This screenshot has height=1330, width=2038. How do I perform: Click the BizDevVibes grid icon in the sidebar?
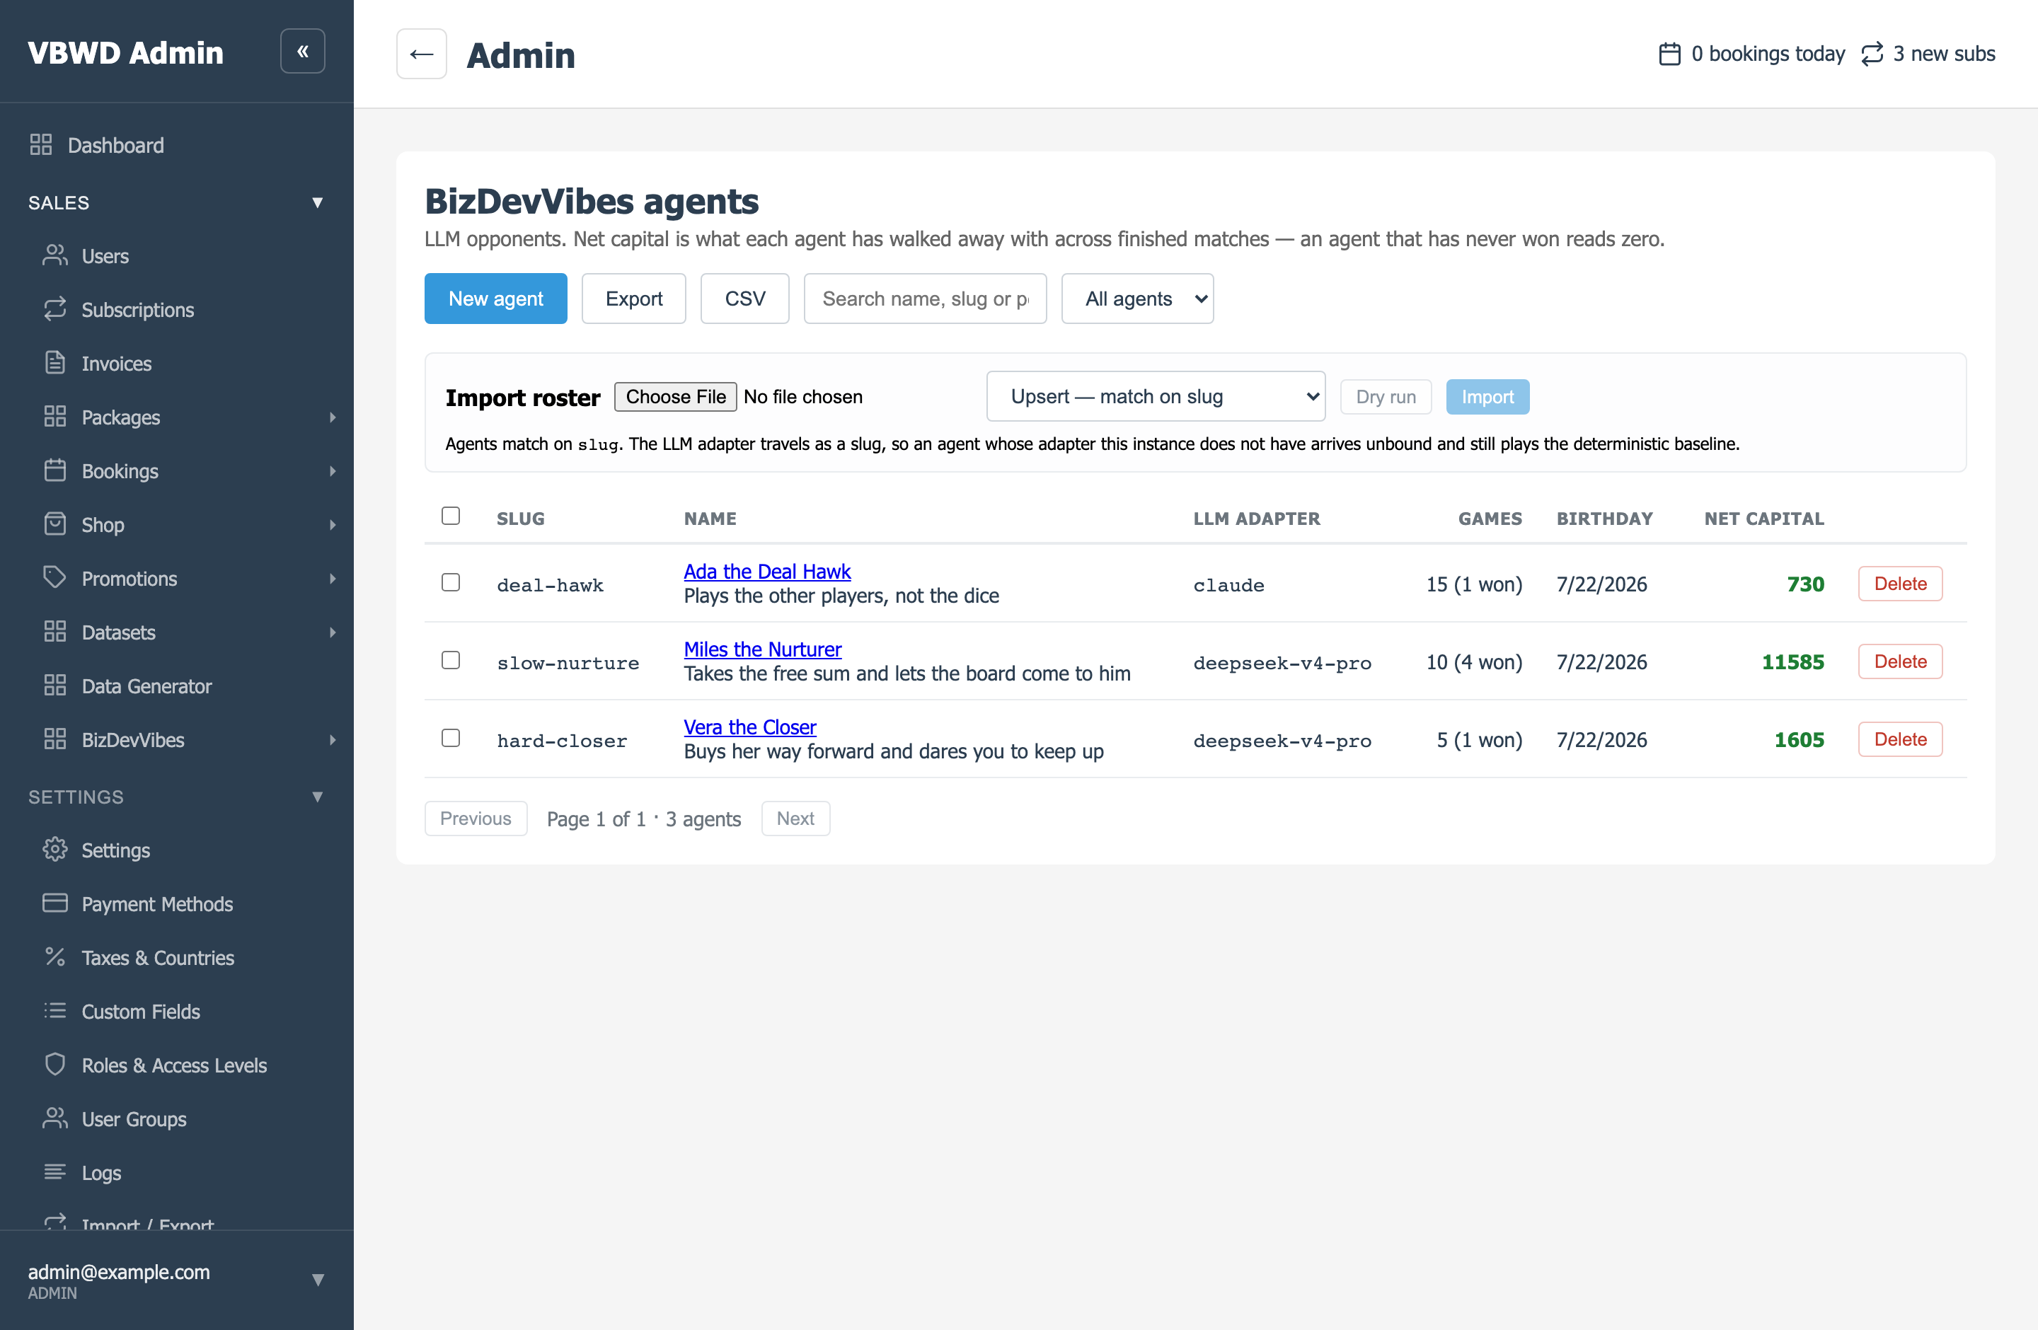click(54, 739)
